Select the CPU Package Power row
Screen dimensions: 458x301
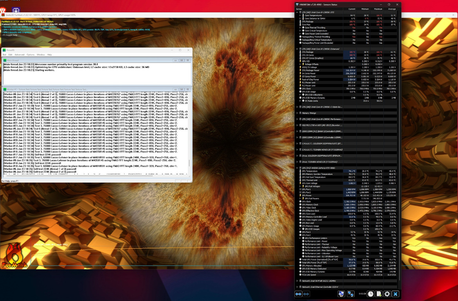pyautogui.click(x=347, y=70)
